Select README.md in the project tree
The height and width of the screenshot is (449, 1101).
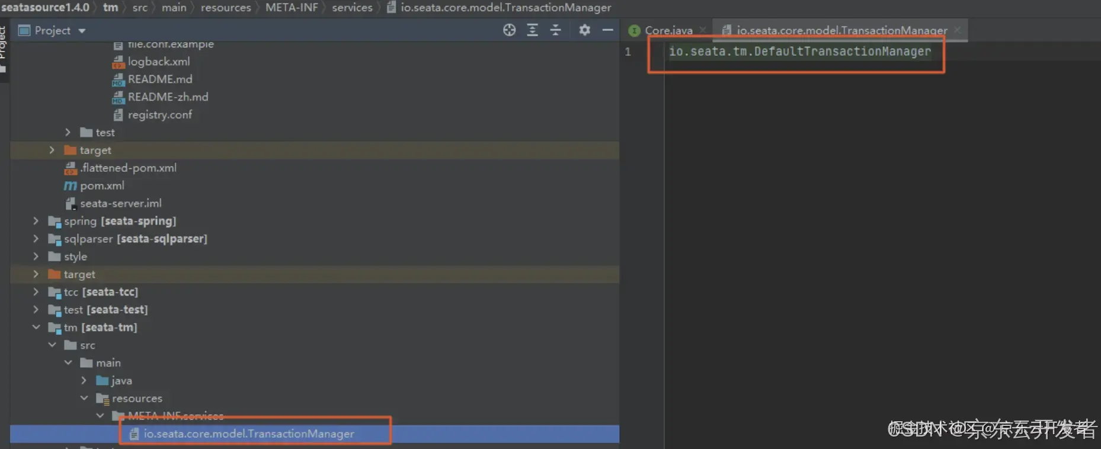[x=160, y=79]
